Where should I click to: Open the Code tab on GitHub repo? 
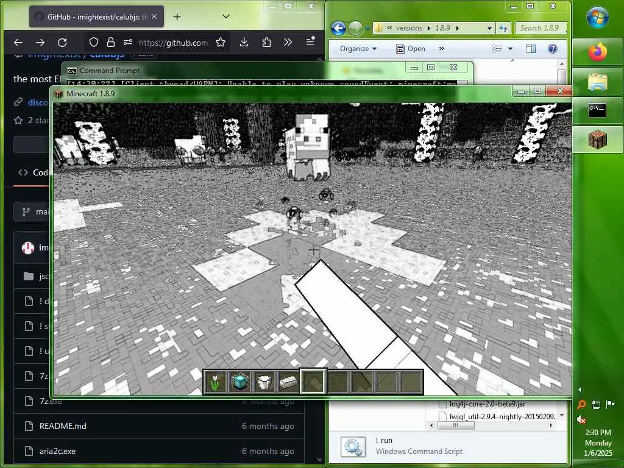click(x=34, y=172)
